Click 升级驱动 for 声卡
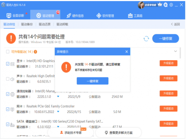 [x=169, y=78]
